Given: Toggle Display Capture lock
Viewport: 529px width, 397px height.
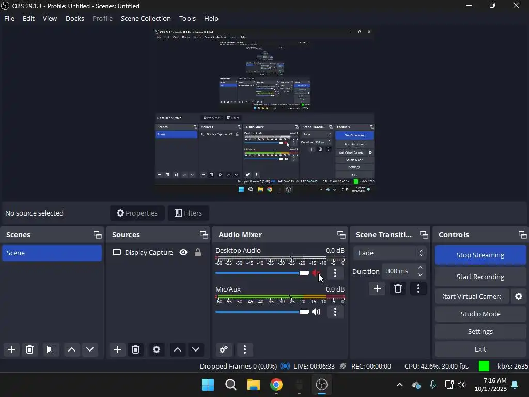Looking at the screenshot, I should click(198, 252).
